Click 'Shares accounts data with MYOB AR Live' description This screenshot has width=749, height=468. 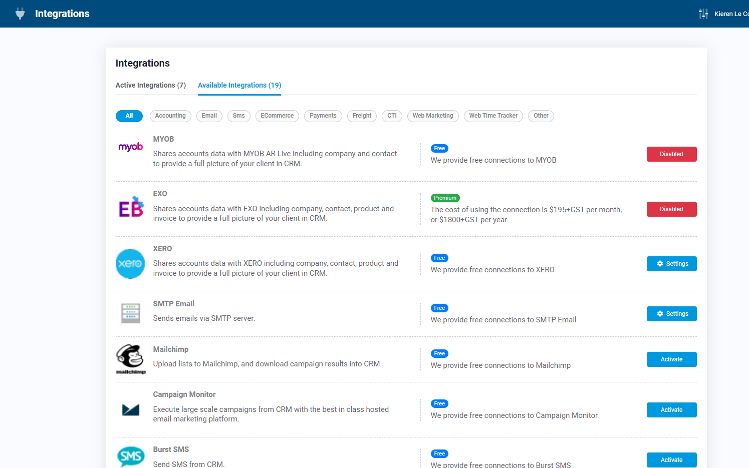tap(275, 159)
